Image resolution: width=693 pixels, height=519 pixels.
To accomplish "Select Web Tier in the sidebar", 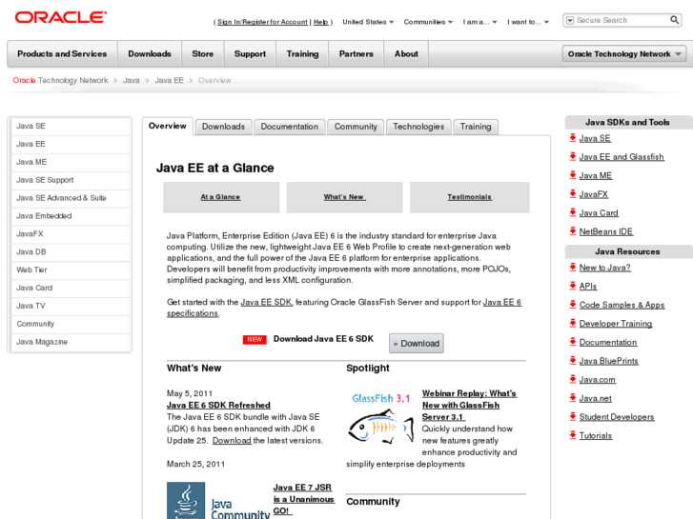I will (x=71, y=269).
